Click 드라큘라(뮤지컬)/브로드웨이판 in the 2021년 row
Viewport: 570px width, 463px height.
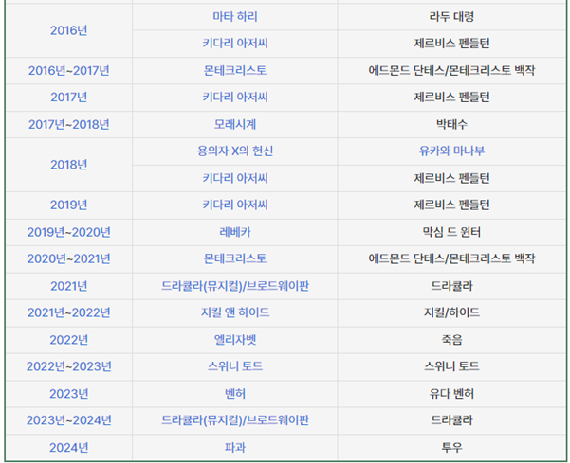pyautogui.click(x=235, y=286)
